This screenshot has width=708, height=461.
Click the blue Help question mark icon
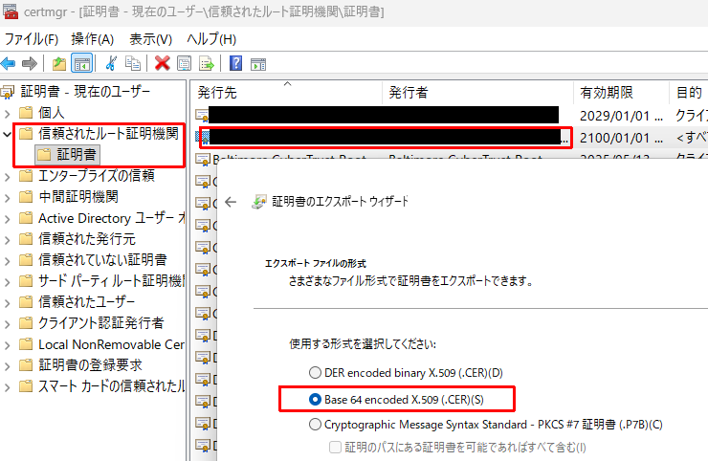coord(234,63)
